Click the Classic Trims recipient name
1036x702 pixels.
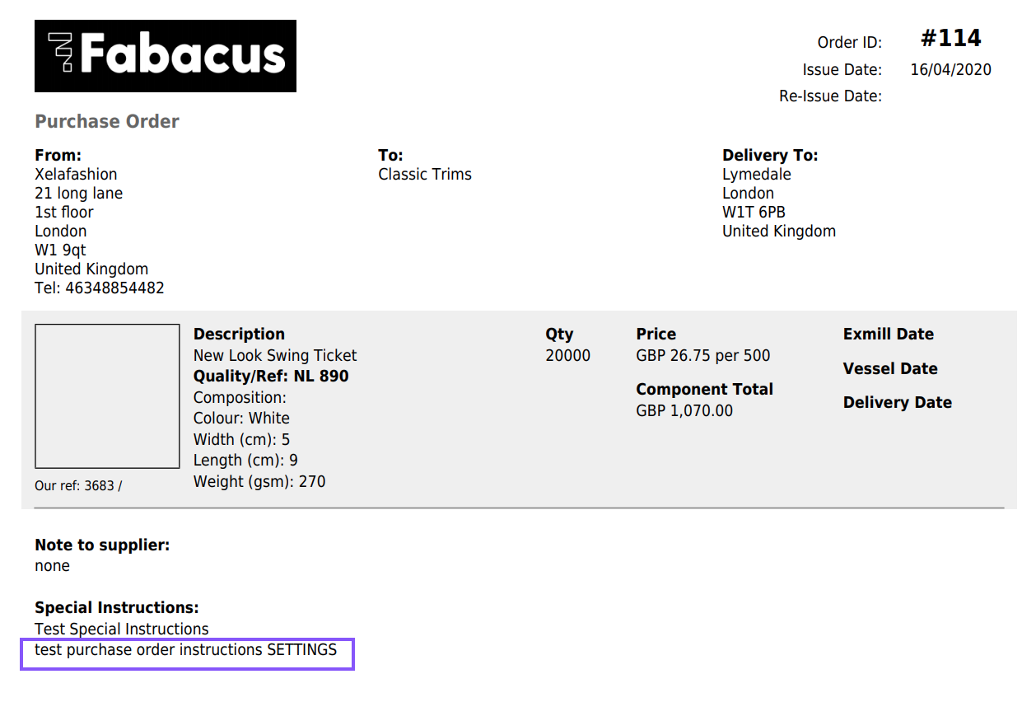click(x=425, y=175)
